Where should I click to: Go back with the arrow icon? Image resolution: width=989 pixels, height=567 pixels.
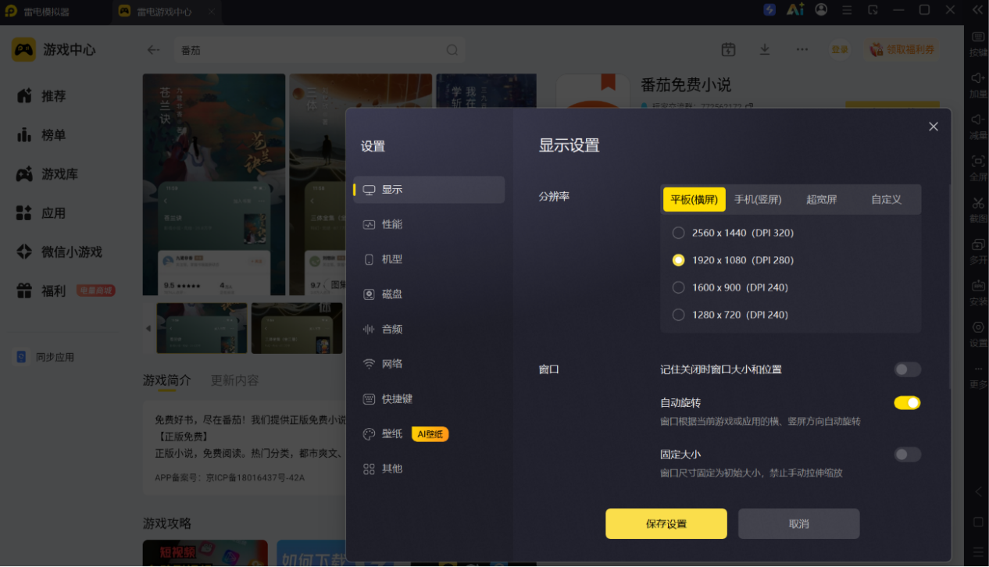click(154, 50)
